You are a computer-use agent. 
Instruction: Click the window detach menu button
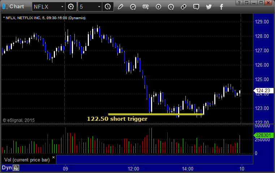(x=246, y=3)
